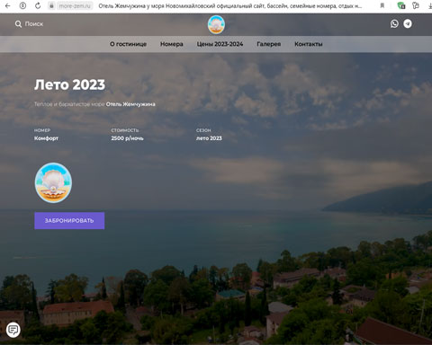Open the chat widget icon
This screenshot has width=432, height=345.
pos(13,330)
